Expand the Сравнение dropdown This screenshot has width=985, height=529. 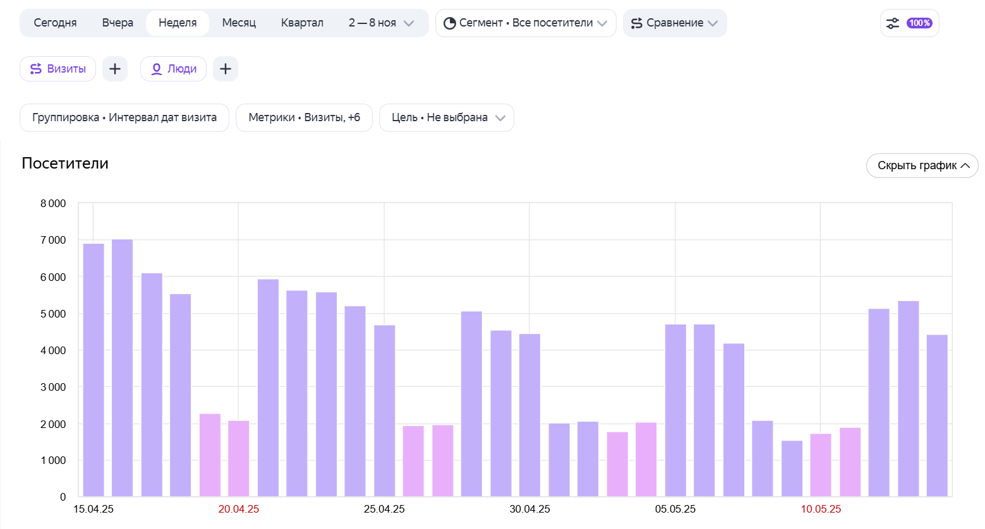(675, 23)
